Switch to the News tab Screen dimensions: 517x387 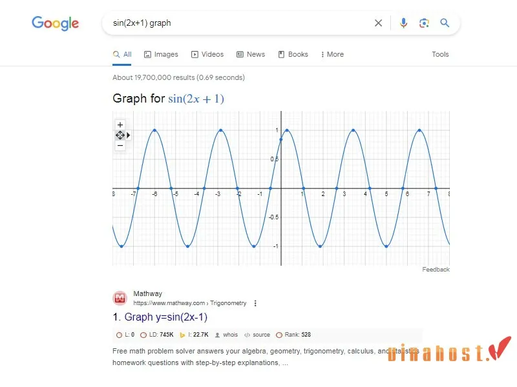tap(251, 55)
